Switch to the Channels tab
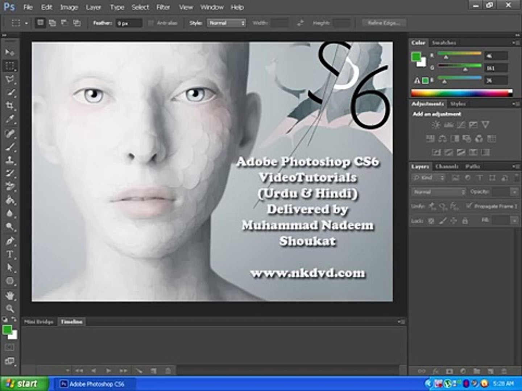The width and height of the screenshot is (522, 391). coord(447,167)
